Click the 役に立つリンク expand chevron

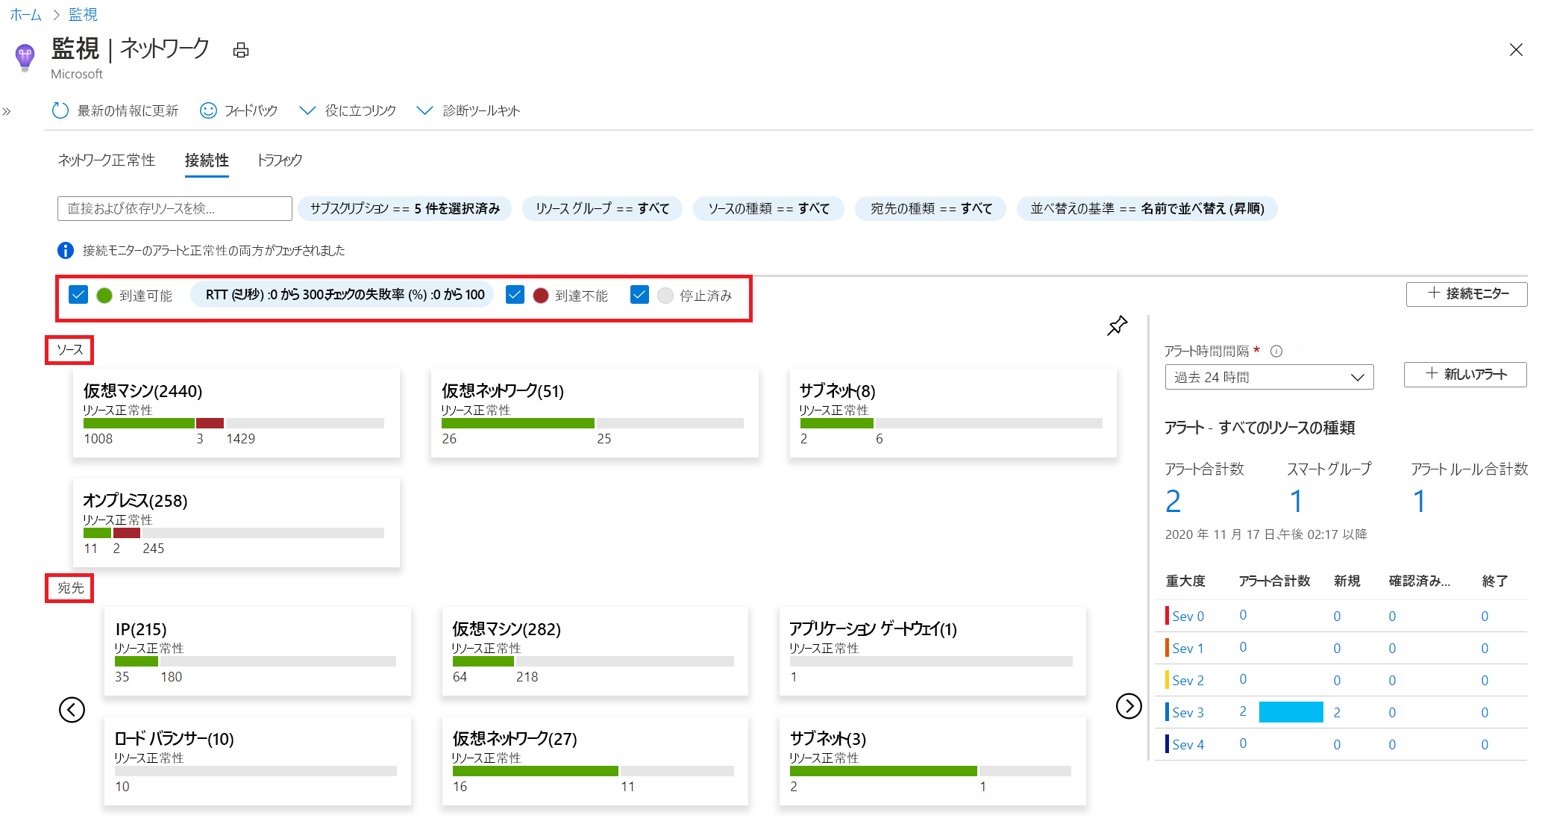(x=307, y=110)
